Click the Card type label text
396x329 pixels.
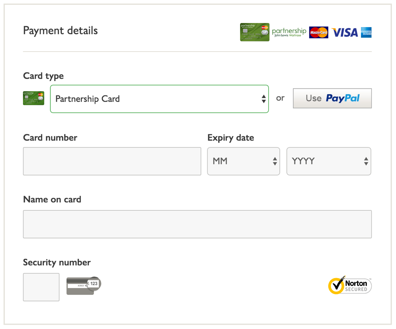[43, 76]
